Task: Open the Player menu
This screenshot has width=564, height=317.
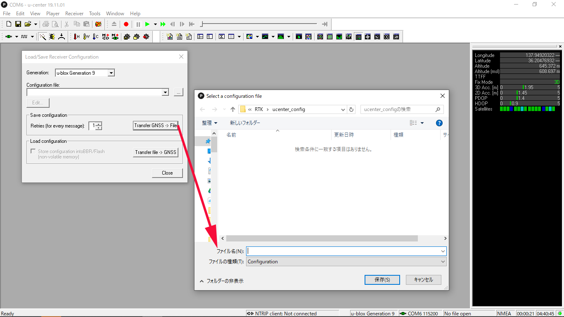Action: pos(53,14)
